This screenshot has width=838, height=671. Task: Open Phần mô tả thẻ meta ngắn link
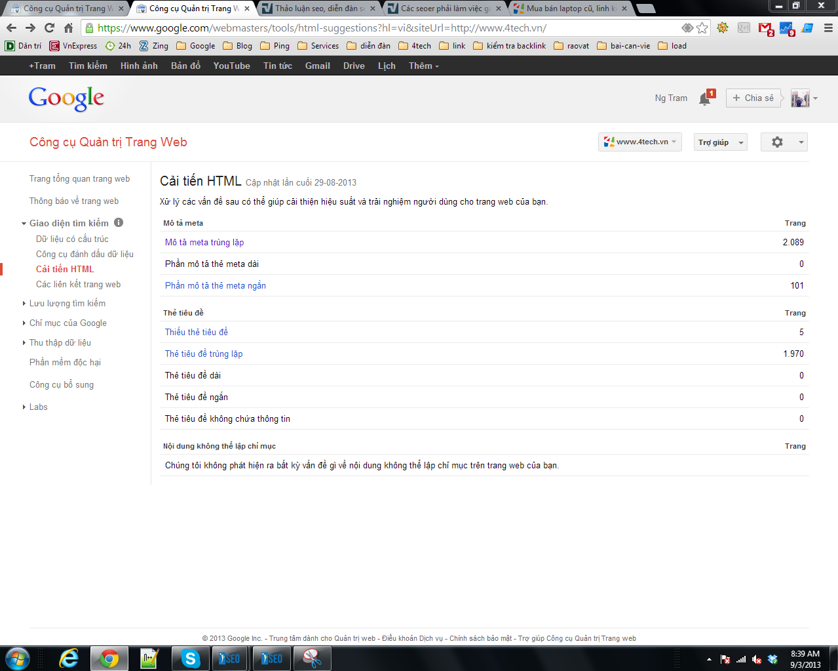[216, 285]
